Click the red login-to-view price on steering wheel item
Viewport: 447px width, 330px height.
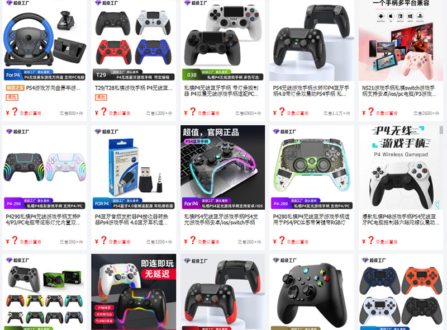30,114
